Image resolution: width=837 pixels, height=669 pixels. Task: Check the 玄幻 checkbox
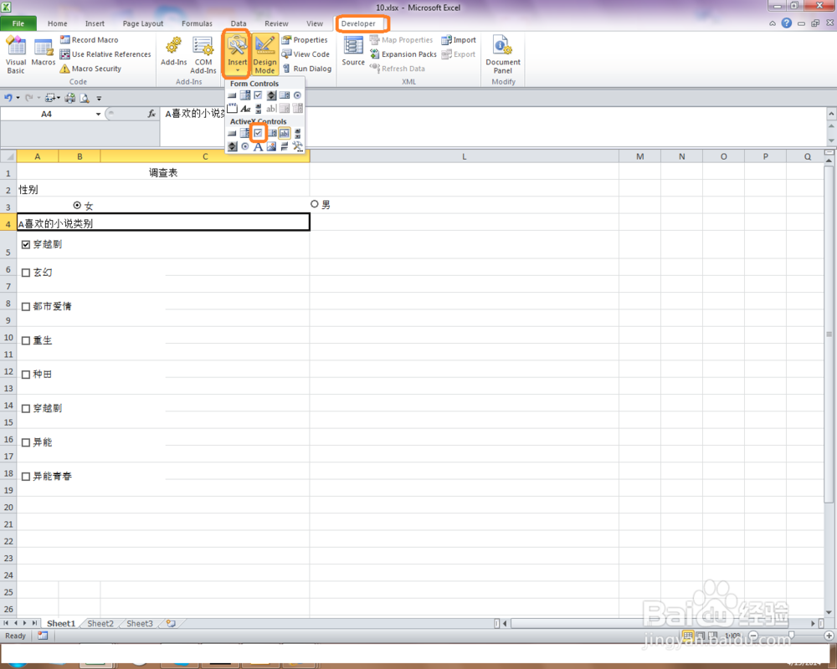pyautogui.click(x=26, y=273)
